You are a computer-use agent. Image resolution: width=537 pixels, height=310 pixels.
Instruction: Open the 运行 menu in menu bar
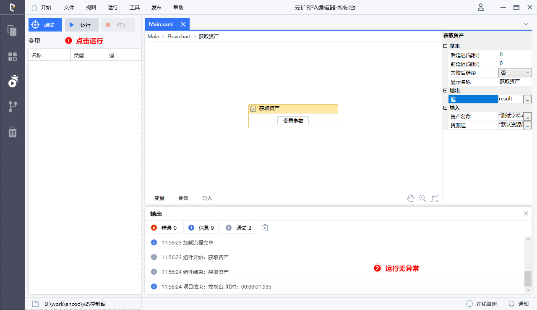point(113,8)
